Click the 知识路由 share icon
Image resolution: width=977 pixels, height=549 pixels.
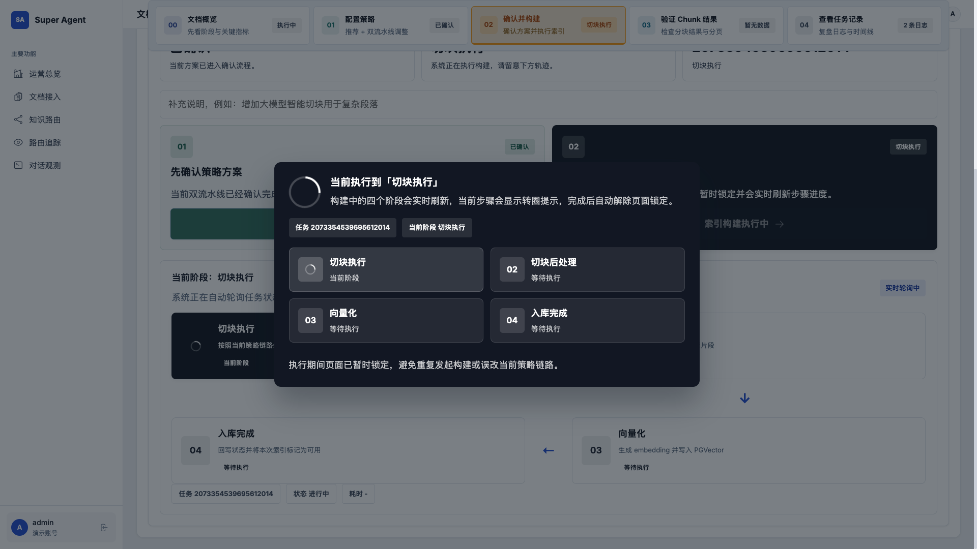tap(18, 119)
